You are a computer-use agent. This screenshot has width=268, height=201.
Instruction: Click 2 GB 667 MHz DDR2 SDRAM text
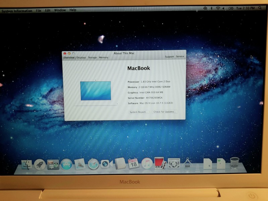[154, 87]
